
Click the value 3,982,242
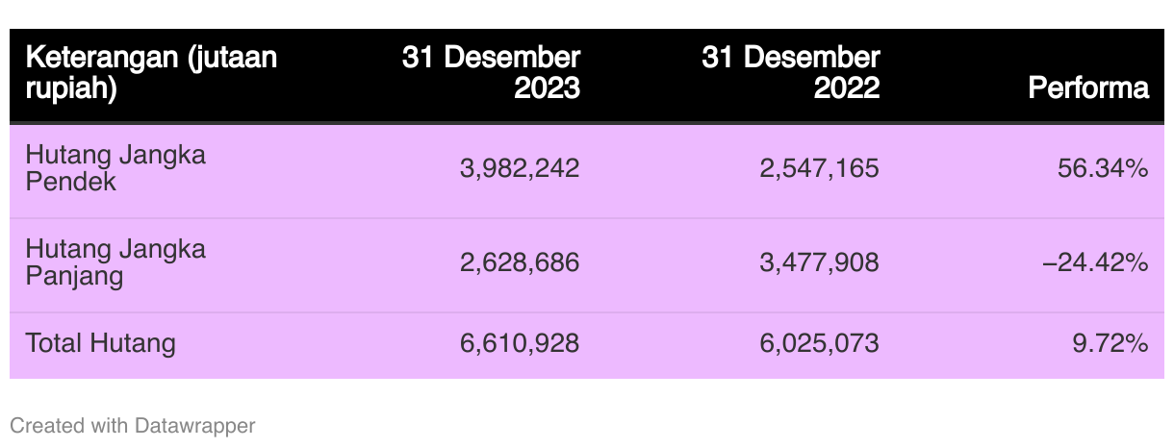pos(520,169)
